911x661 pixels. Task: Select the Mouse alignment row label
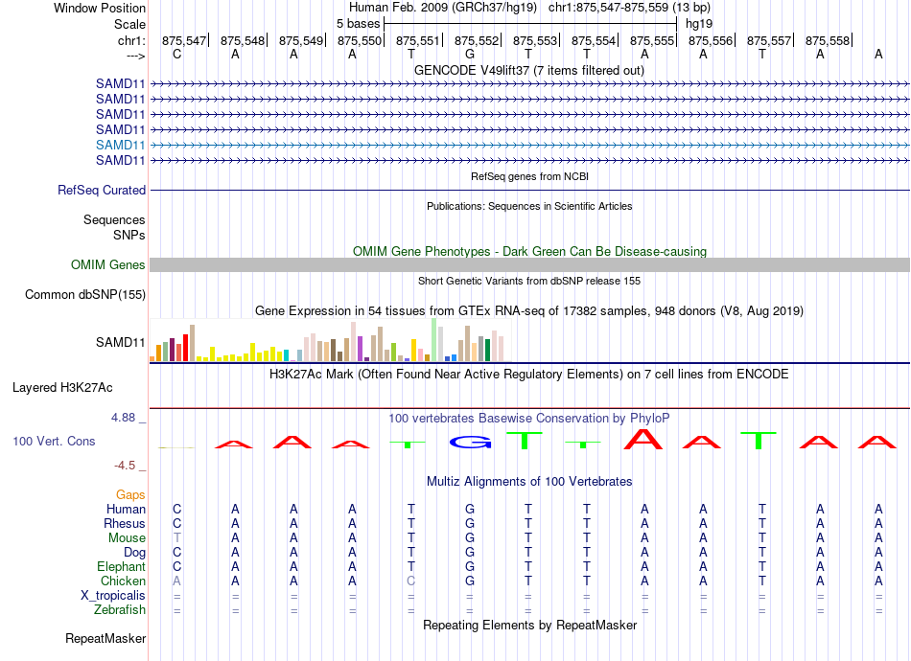coord(127,538)
